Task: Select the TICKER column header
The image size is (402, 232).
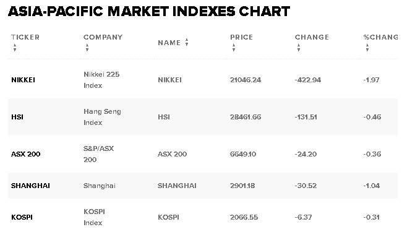Action: point(25,37)
